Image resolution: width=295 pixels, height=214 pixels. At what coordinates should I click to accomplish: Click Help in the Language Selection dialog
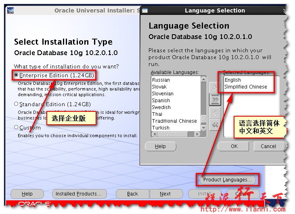coord(160,146)
